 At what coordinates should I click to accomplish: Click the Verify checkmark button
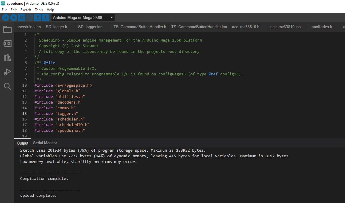(5, 18)
